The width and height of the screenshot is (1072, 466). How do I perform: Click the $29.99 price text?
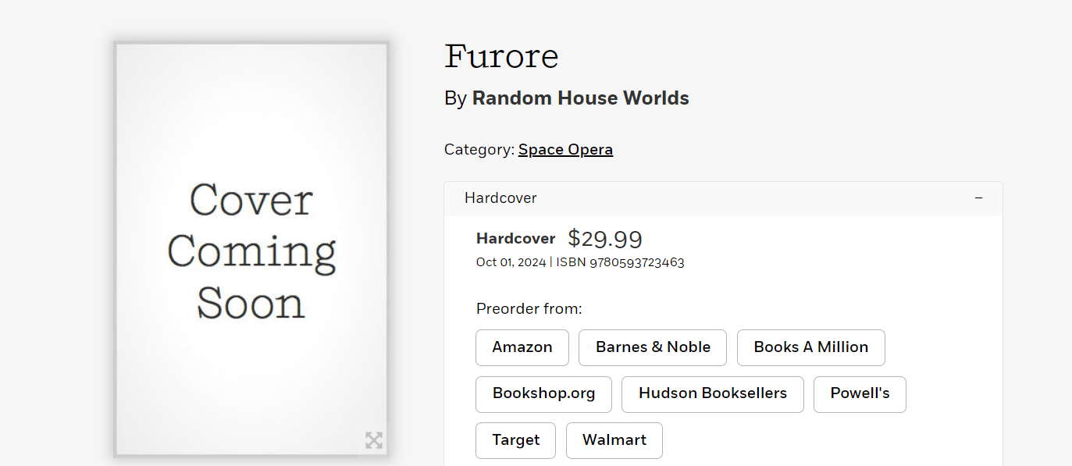[605, 239]
